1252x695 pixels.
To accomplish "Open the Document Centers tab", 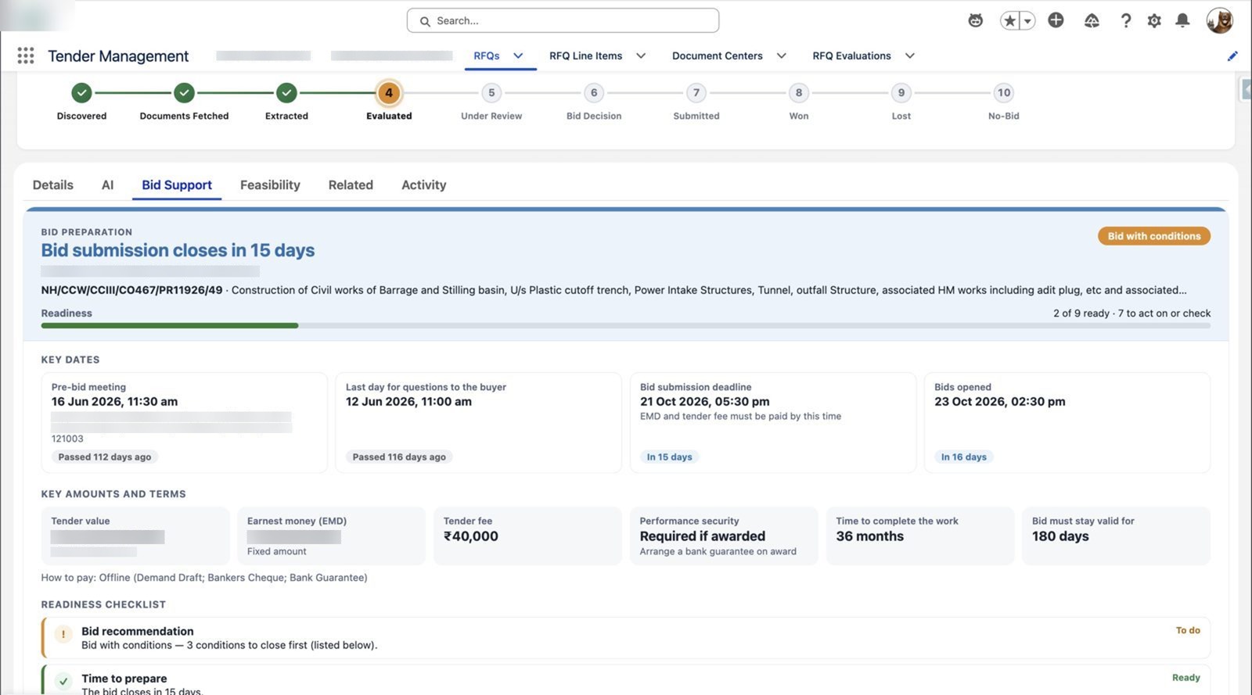I will (717, 56).
